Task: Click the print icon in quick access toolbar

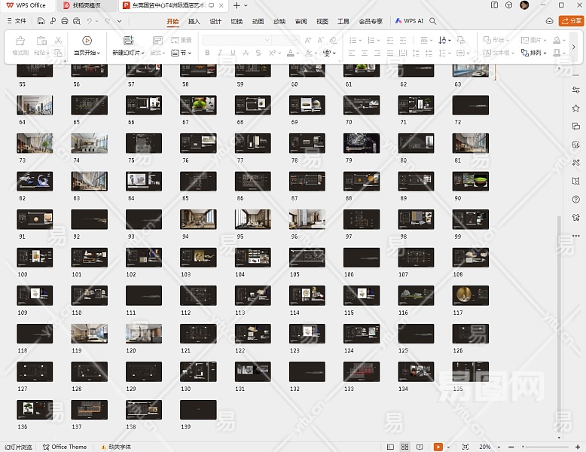Action: point(65,21)
